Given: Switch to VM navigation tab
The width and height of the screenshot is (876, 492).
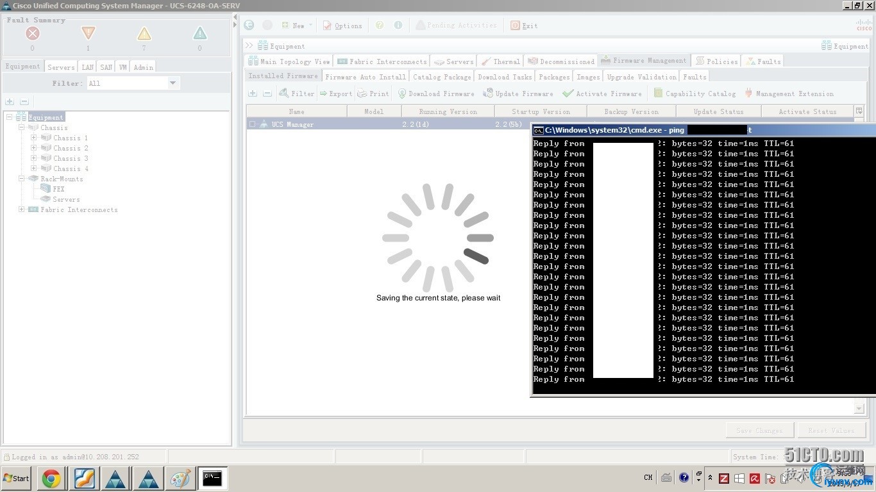Looking at the screenshot, I should point(122,67).
